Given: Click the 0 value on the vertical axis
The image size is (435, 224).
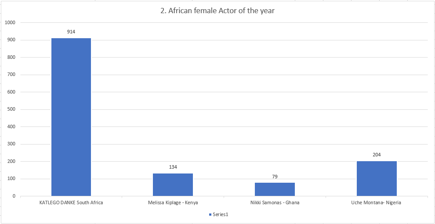Looking at the screenshot, I should 14,196.
